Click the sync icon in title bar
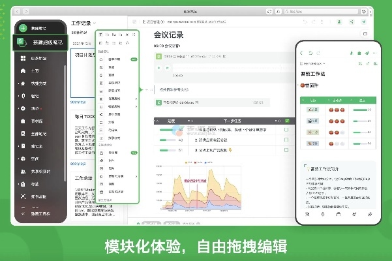This screenshot has height=261, width=392. coord(269,11)
